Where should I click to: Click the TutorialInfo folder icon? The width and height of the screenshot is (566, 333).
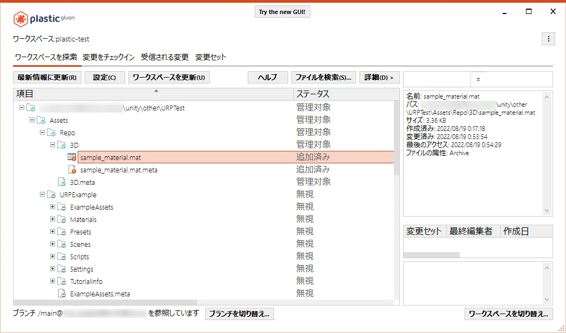pos(62,281)
